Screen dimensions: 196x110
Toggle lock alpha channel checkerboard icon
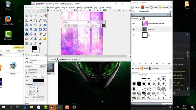(x=144, y=19)
